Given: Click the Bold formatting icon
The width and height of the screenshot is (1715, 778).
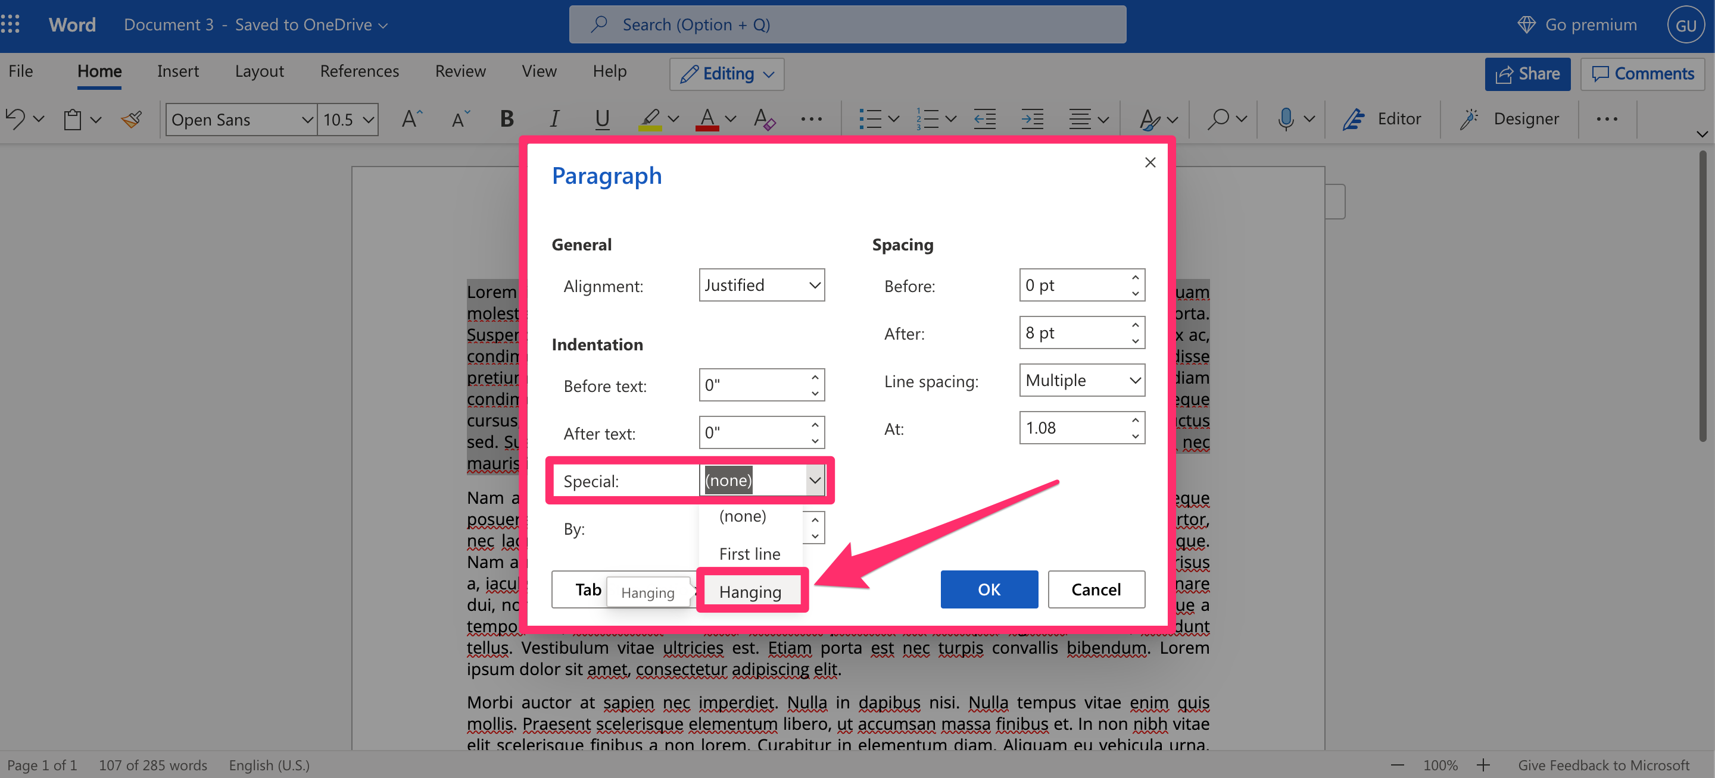Looking at the screenshot, I should click(506, 119).
